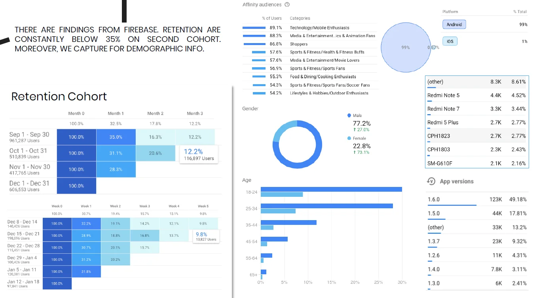The height and width of the screenshot is (298, 533).
Task: Click the 116,897 Users tooltip
Action: tap(199, 155)
